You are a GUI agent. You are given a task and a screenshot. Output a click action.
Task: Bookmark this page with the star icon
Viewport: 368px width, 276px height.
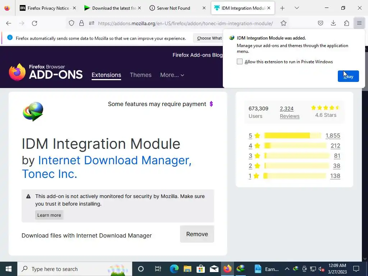284,23
